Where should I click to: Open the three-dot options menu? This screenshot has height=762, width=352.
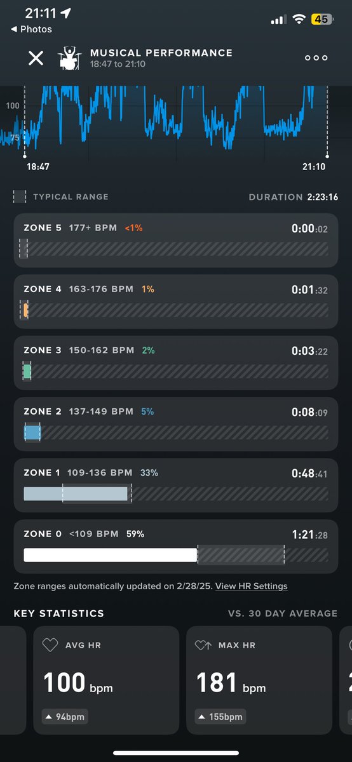(316, 58)
